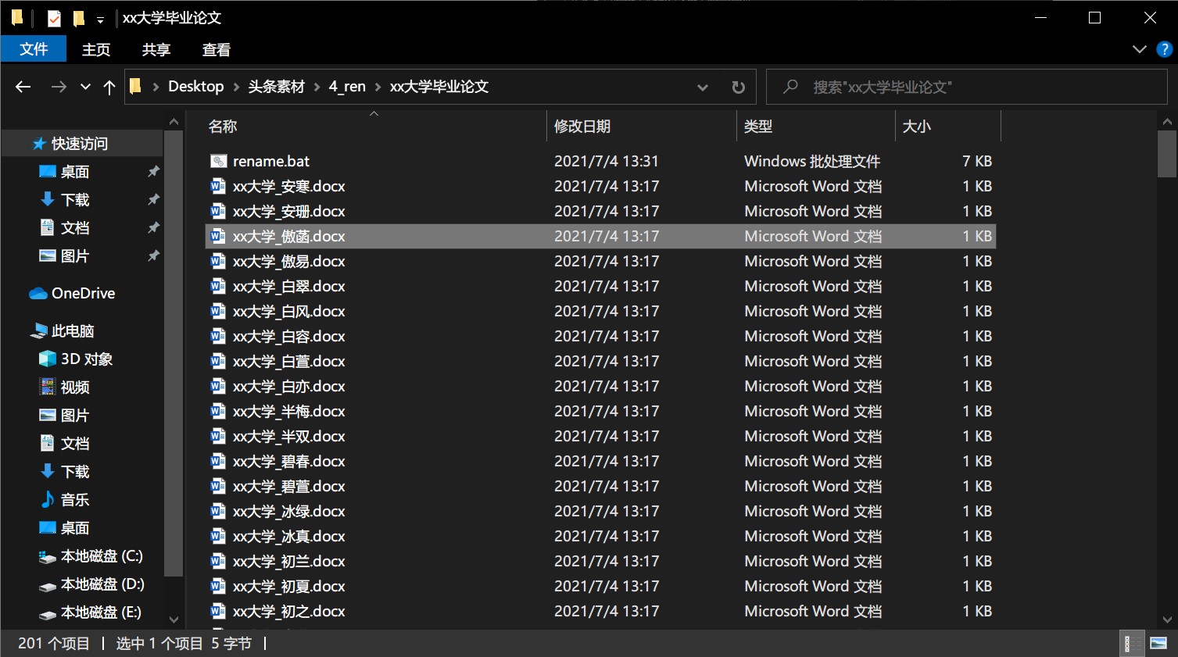This screenshot has width=1178, height=657.
Task: Open pinned 下载 under quick access
Action: tap(75, 200)
